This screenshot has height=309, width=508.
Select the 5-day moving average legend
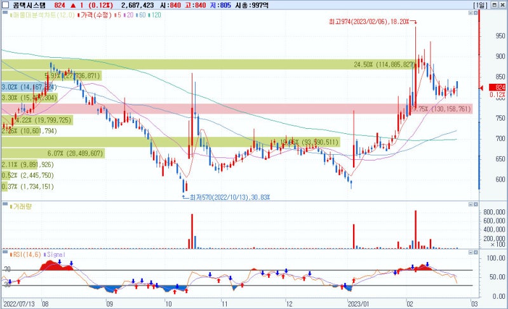click(118, 15)
